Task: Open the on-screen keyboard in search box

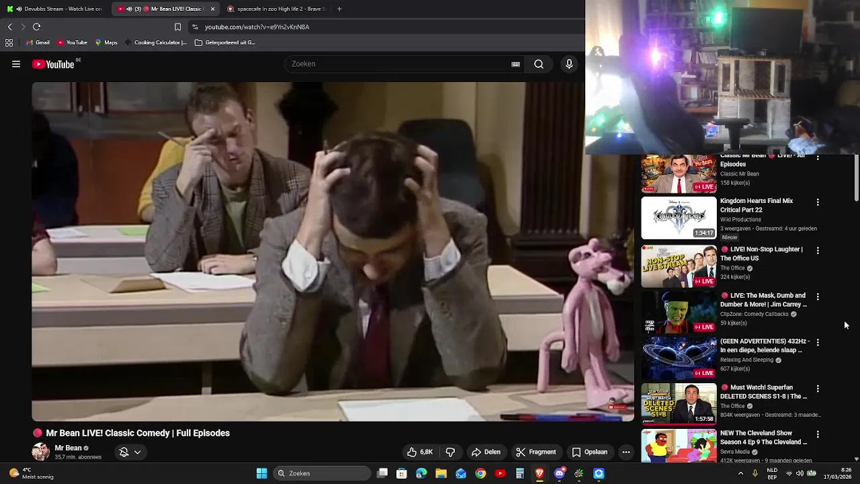Action: tap(515, 64)
